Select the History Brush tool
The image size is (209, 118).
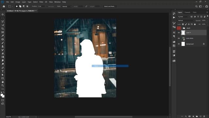click(x=3, y=50)
